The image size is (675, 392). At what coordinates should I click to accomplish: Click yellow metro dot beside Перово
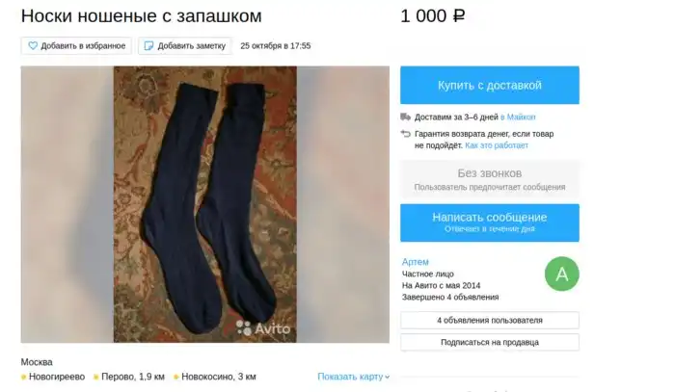pos(96,378)
